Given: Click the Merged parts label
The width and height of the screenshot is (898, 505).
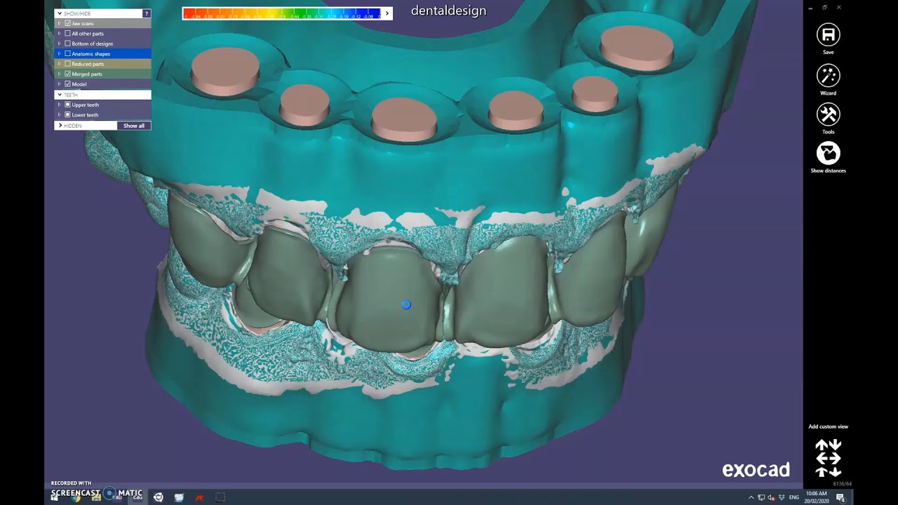Looking at the screenshot, I should [87, 74].
